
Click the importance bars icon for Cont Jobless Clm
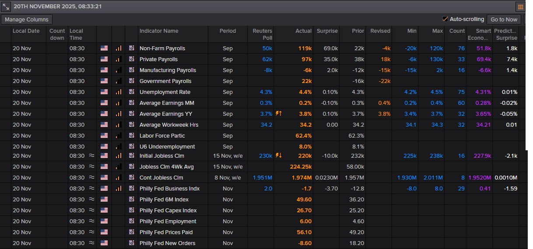point(119,178)
